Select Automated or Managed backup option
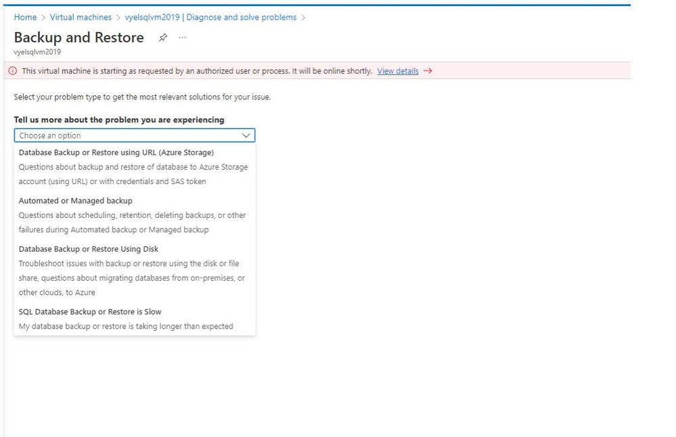Screen dimensions: 676x437 click(135, 215)
